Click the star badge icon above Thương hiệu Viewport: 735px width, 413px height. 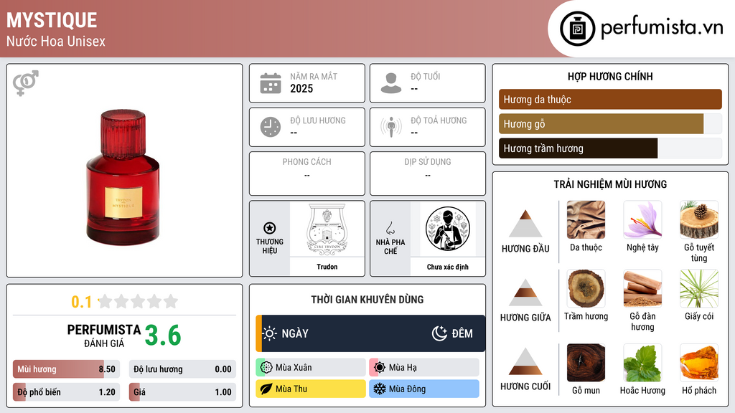tap(270, 228)
